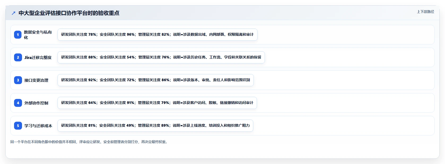Select number badge 5 for 学习与迁移成本
The height and width of the screenshot is (164, 445).
tap(18, 126)
